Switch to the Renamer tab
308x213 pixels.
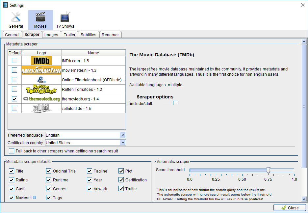pyautogui.click(x=110, y=35)
